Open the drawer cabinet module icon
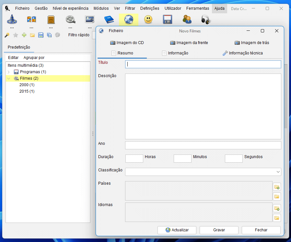Screen dimensions: 291x242 (x=51, y=19)
